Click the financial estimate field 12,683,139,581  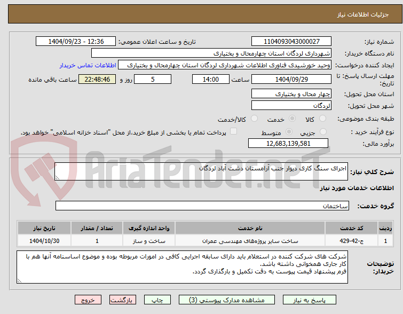[x=288, y=143]
